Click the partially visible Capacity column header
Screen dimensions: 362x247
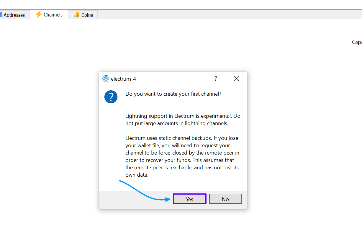pyautogui.click(x=356, y=42)
